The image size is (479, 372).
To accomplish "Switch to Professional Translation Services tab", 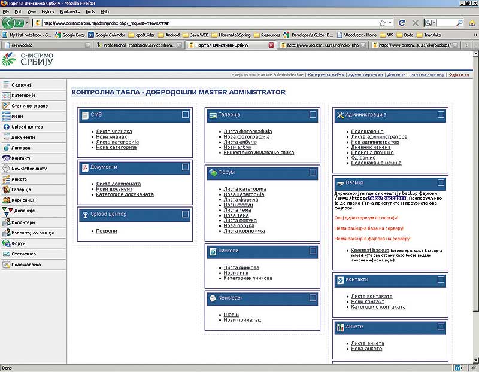I will [139, 45].
